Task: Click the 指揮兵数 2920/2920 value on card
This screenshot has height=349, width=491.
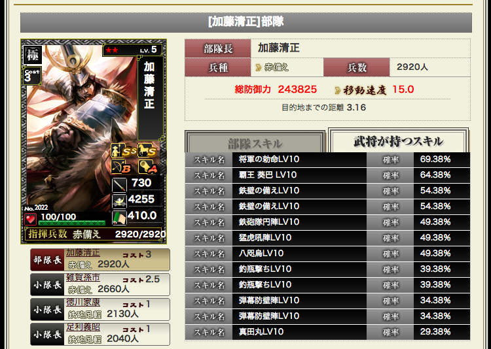Action: 140,234
